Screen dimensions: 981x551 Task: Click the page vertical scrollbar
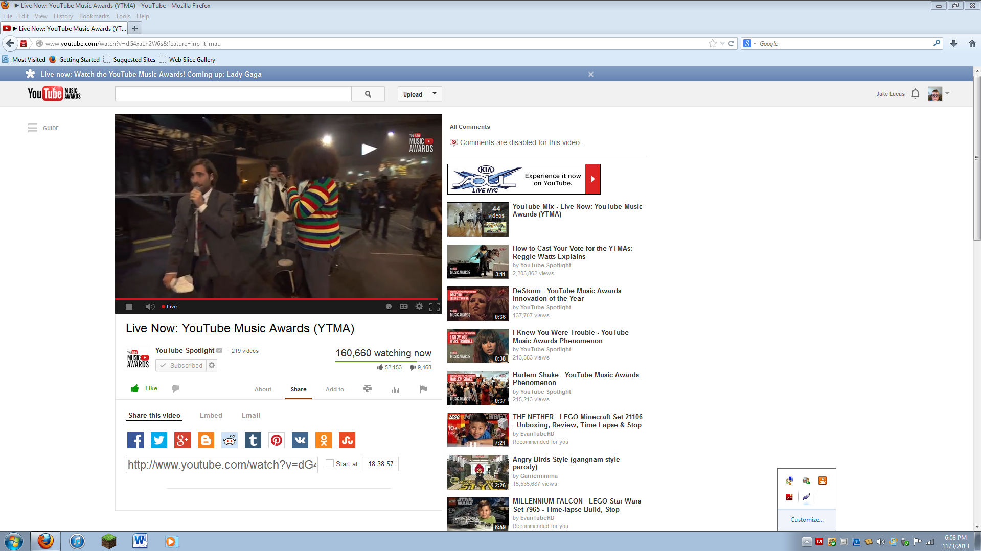click(x=977, y=158)
